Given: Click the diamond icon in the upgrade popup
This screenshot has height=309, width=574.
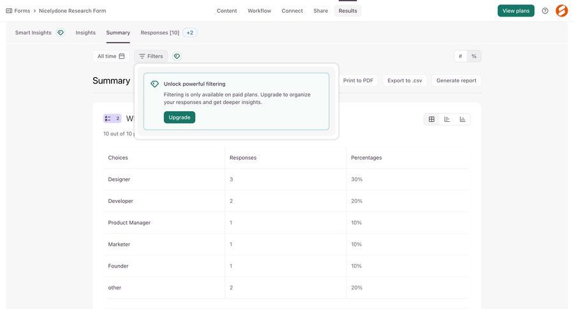Looking at the screenshot, I should (x=154, y=84).
